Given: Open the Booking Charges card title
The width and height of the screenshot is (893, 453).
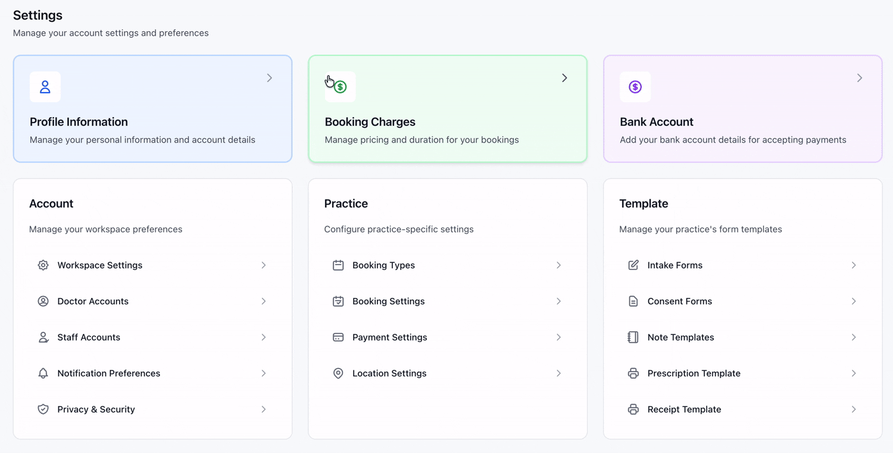Looking at the screenshot, I should pyautogui.click(x=370, y=122).
